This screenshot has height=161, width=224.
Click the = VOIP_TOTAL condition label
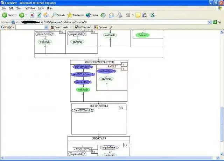click(83, 149)
